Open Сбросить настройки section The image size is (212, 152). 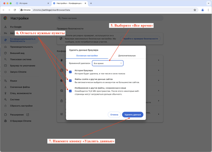pyautogui.click(x=21, y=106)
